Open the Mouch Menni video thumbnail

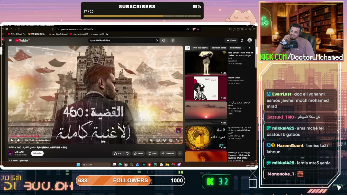[206, 88]
